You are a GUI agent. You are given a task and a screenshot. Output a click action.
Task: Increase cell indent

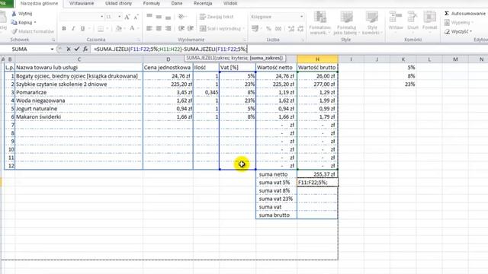click(190, 29)
